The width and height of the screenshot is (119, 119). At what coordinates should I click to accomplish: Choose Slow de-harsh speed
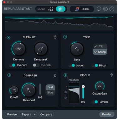(50, 92)
